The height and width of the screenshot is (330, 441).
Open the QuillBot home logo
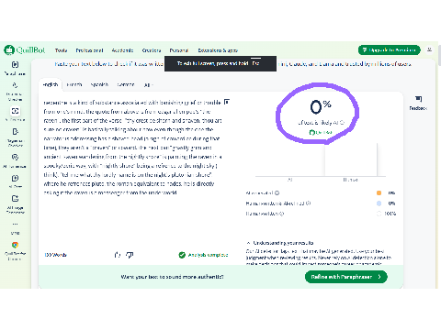pos(25,49)
